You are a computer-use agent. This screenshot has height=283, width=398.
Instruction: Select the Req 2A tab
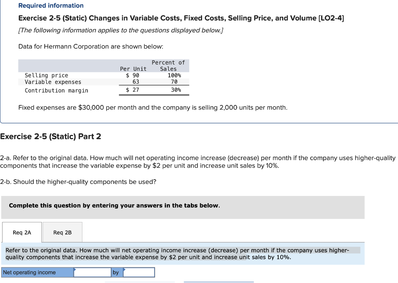click(x=22, y=232)
